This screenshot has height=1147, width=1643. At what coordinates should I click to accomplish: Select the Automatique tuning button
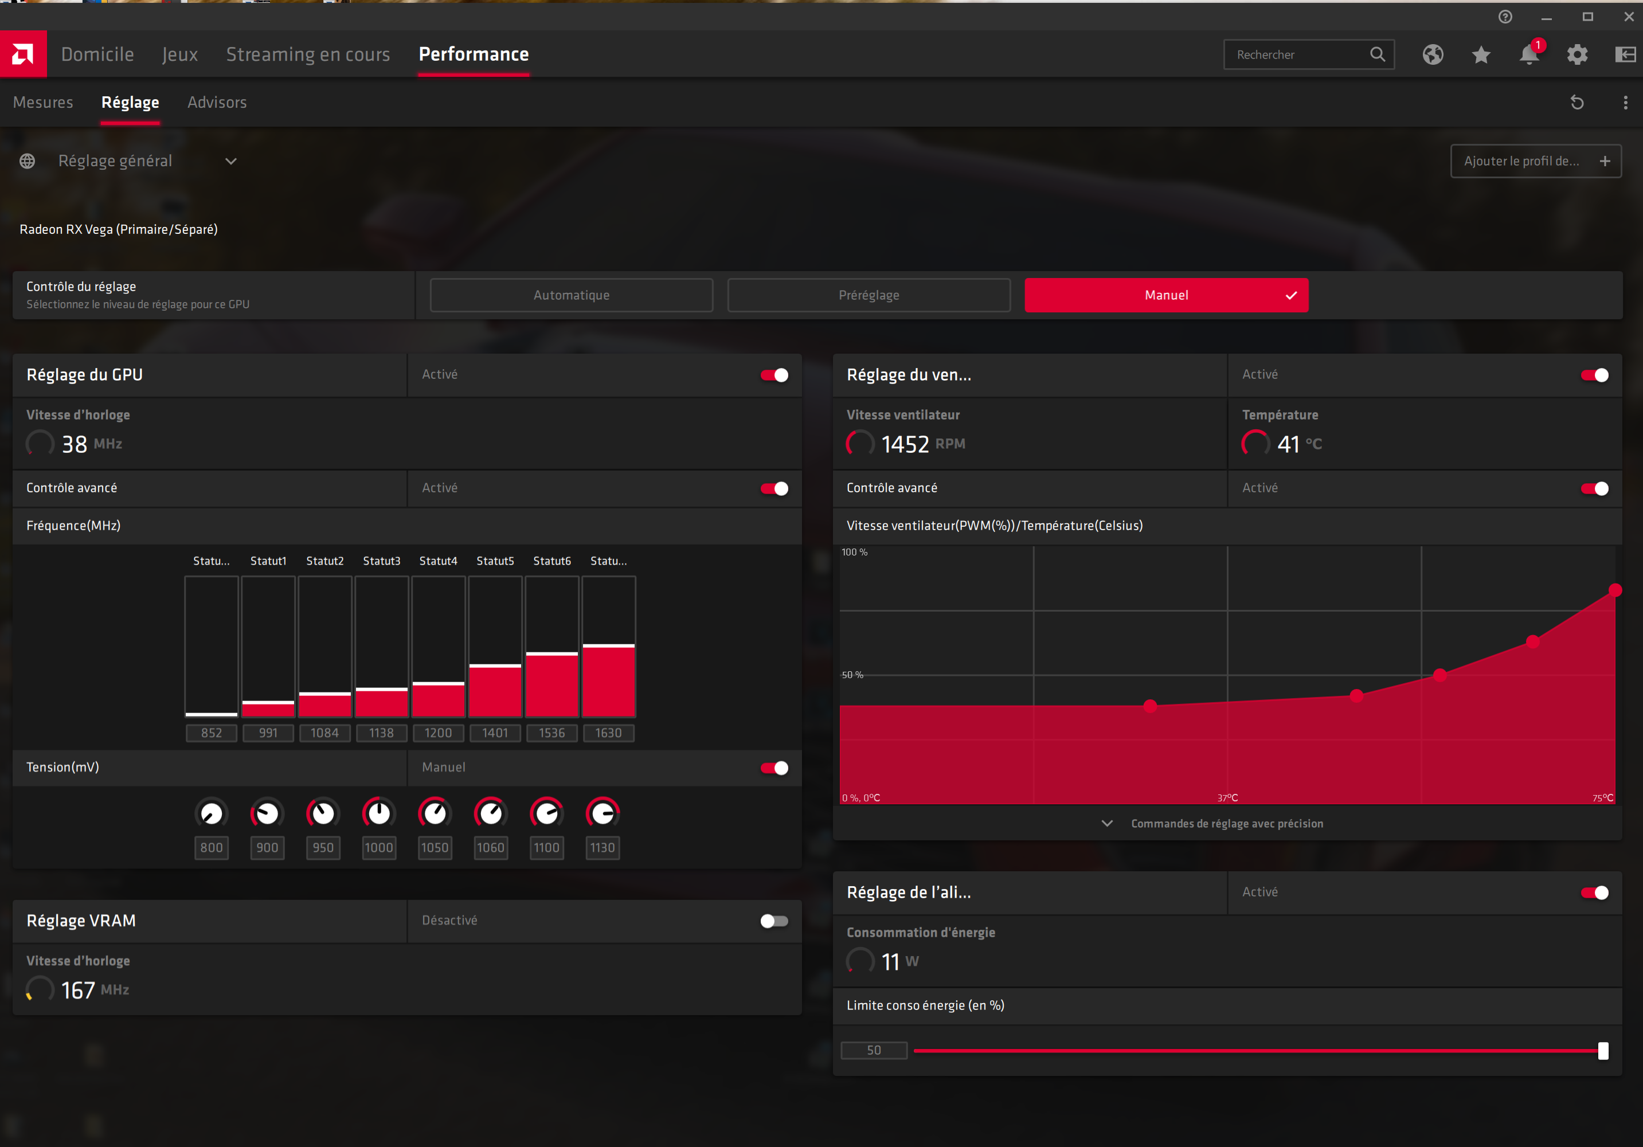(571, 295)
